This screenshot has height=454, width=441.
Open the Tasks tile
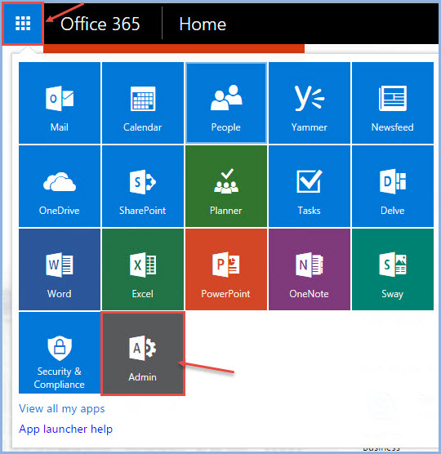310,186
